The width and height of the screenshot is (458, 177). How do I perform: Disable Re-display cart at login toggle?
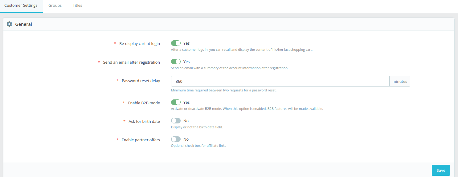click(176, 43)
